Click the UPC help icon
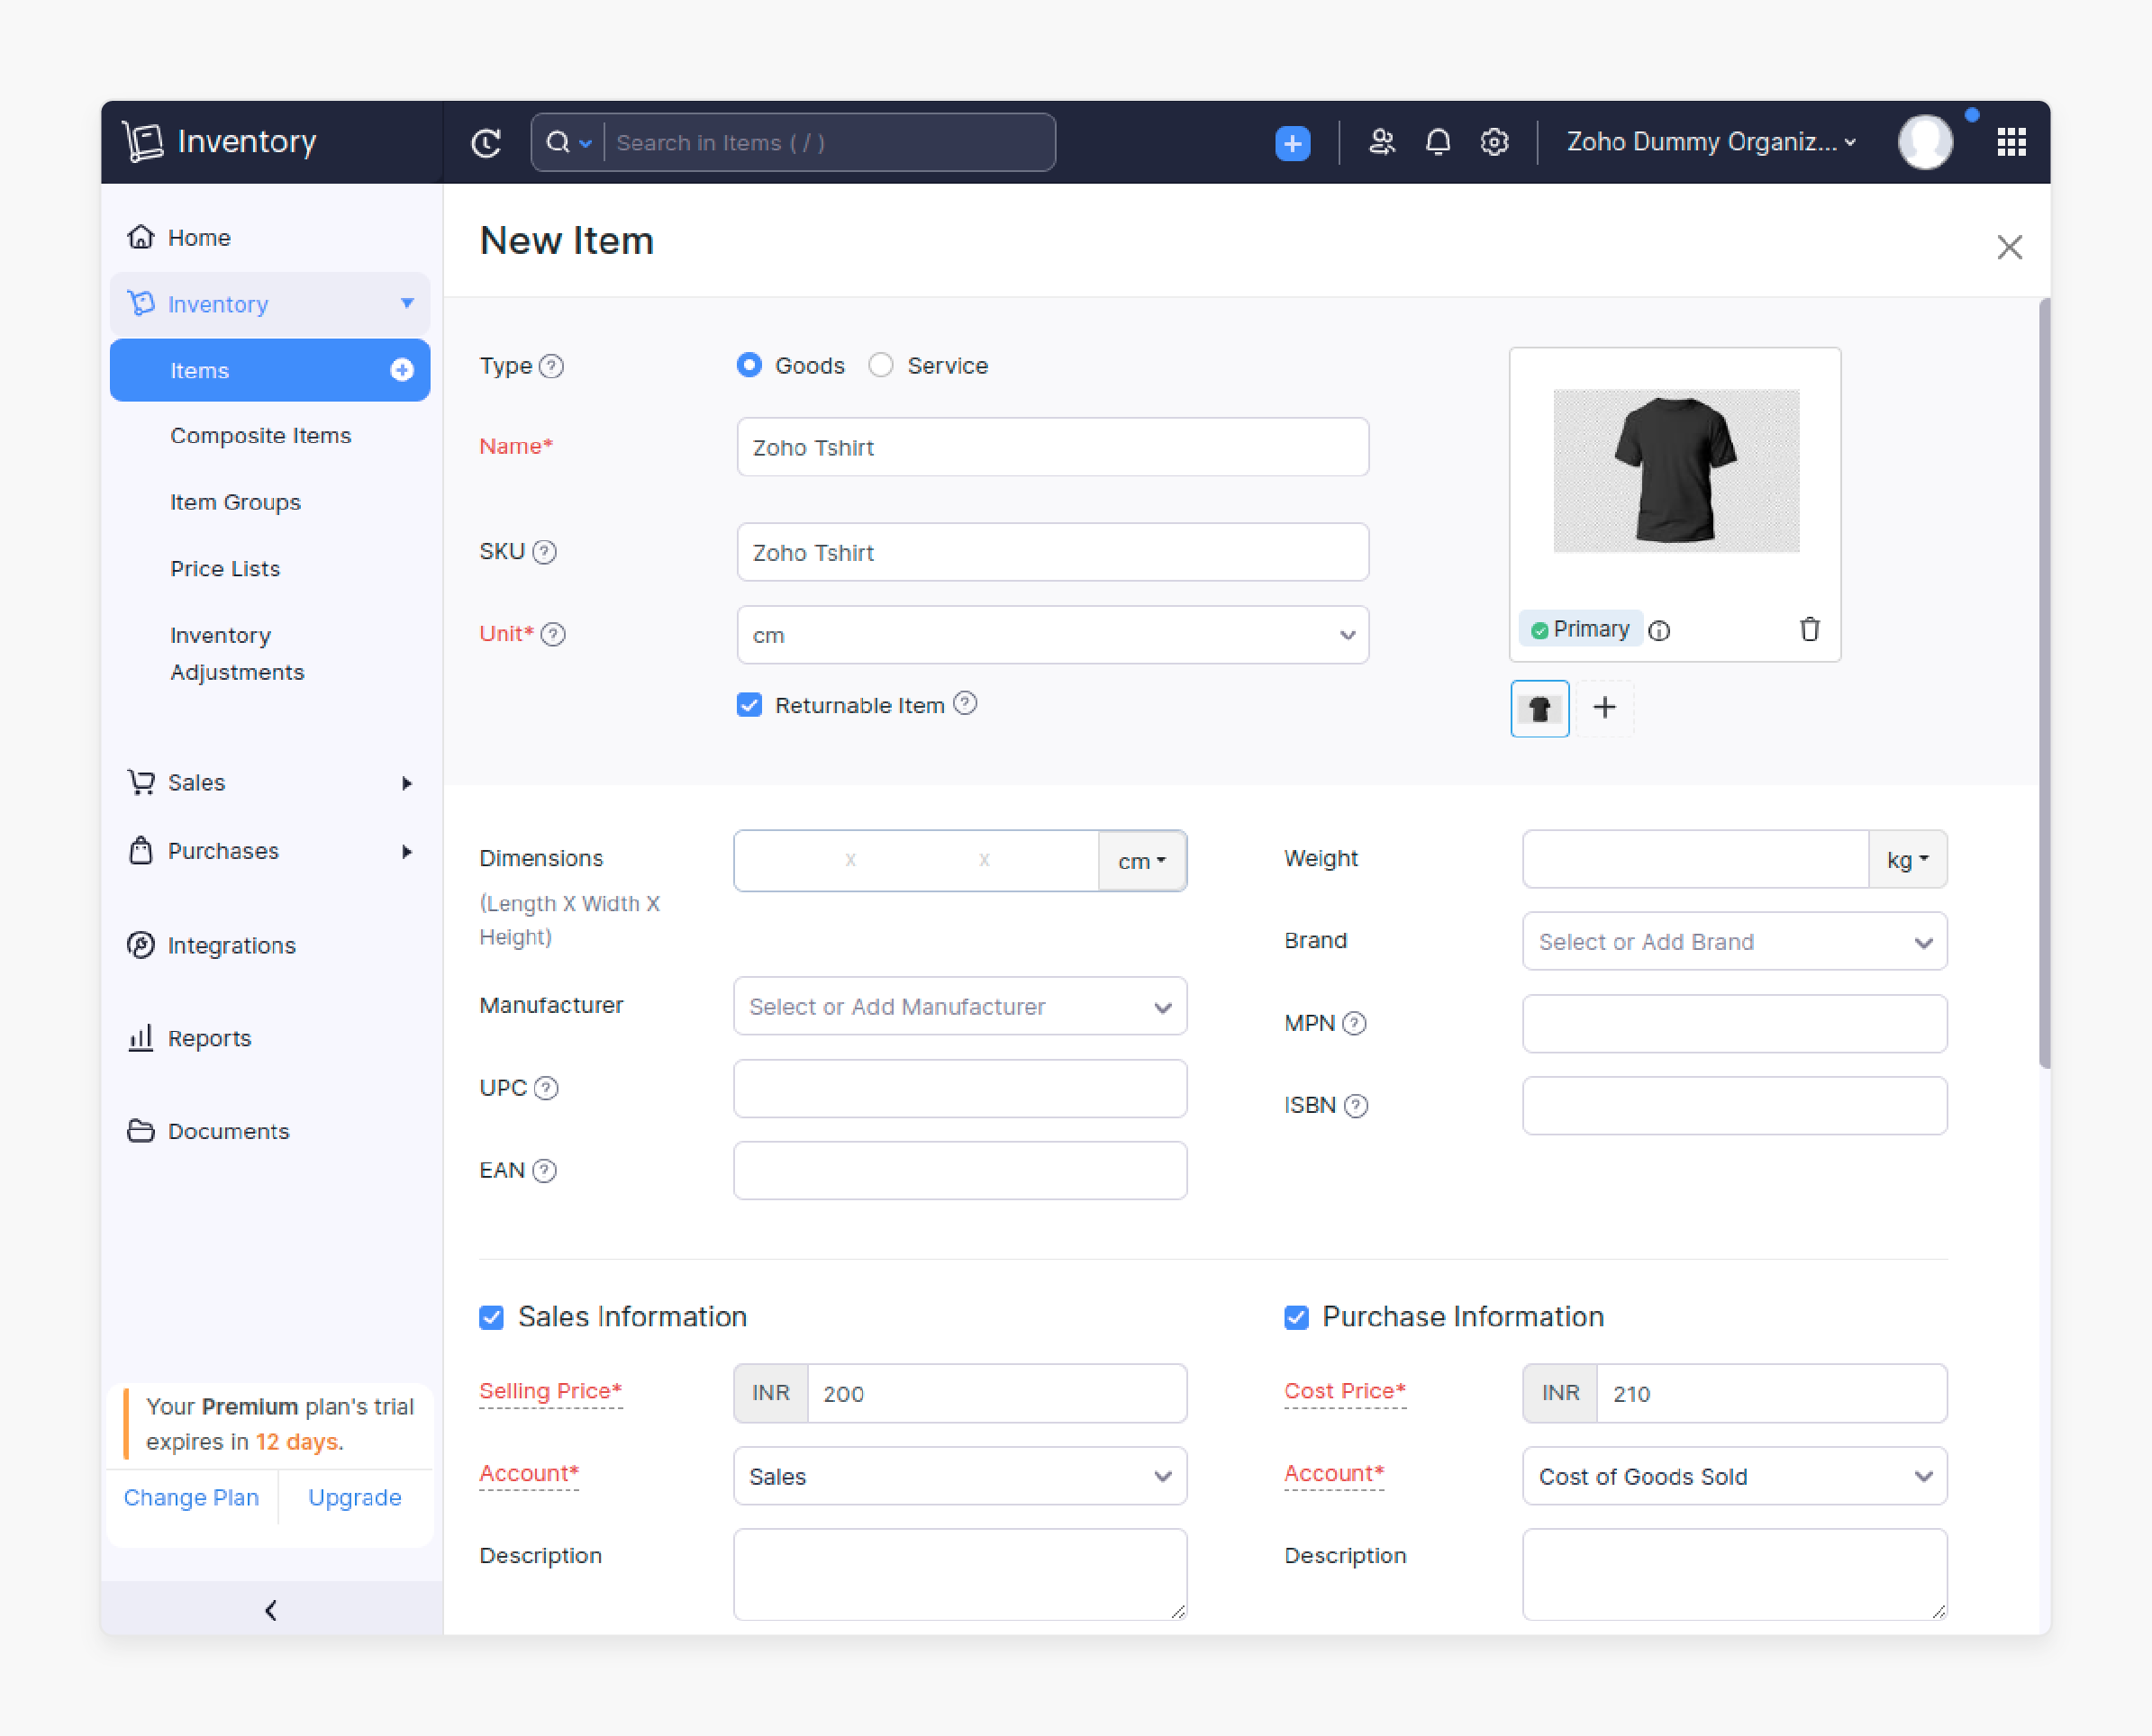 tap(546, 1088)
